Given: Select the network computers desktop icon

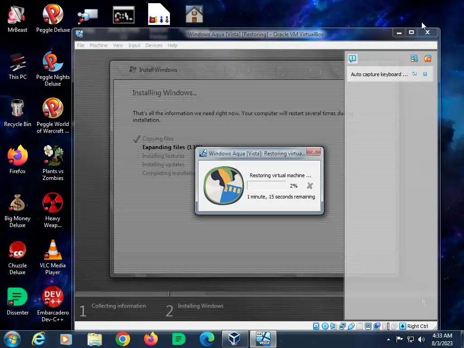Looking at the screenshot, I should pyautogui.click(x=87, y=16).
